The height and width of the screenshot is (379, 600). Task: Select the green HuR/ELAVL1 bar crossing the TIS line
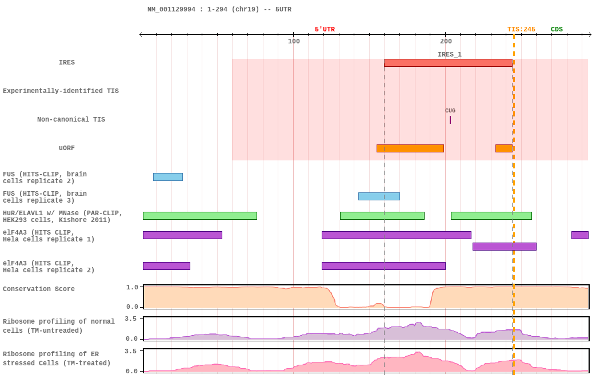pyautogui.click(x=491, y=216)
